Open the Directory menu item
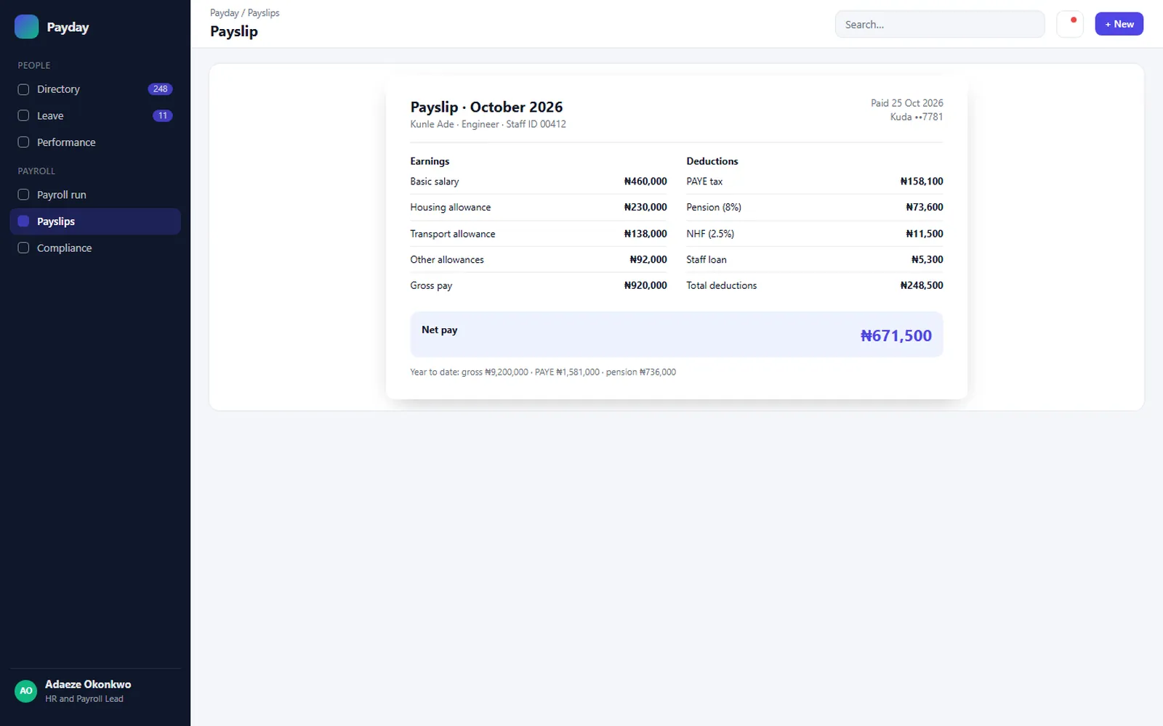The image size is (1163, 726). tap(95, 89)
